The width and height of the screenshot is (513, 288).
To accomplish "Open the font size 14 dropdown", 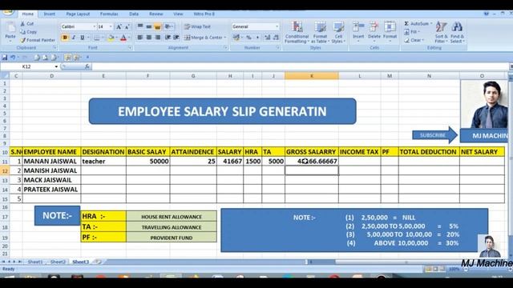I will [111, 26].
